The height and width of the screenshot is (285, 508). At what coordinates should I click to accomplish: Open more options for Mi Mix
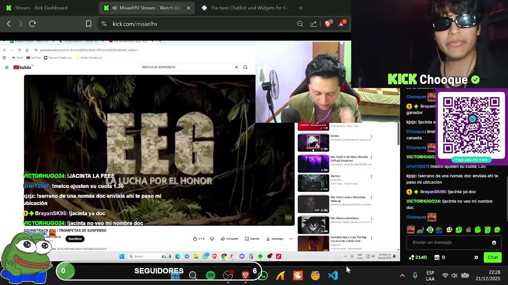point(371,136)
